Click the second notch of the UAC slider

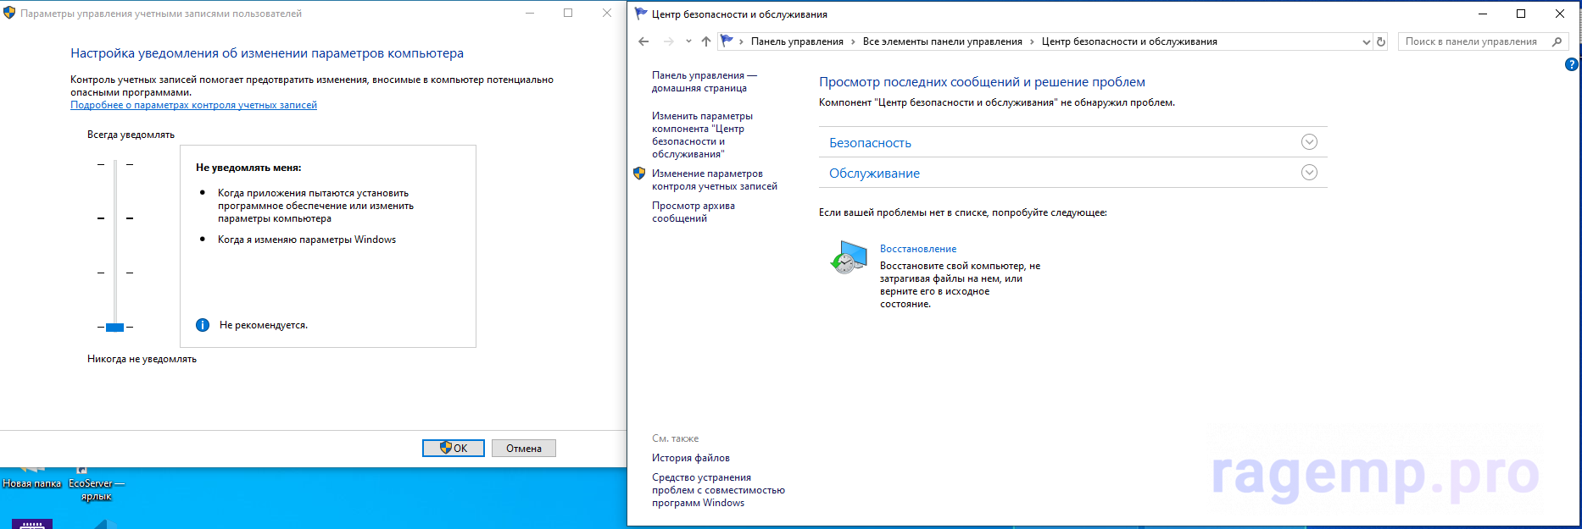coord(115,218)
